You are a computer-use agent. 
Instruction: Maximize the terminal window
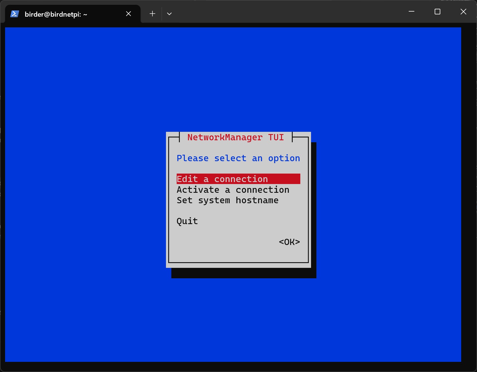[x=437, y=12]
